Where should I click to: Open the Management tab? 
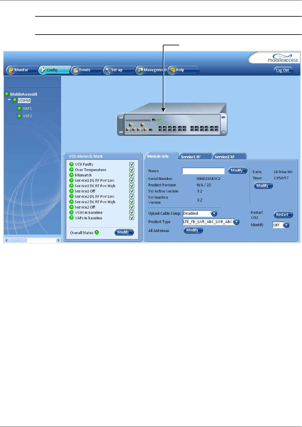[x=151, y=70]
